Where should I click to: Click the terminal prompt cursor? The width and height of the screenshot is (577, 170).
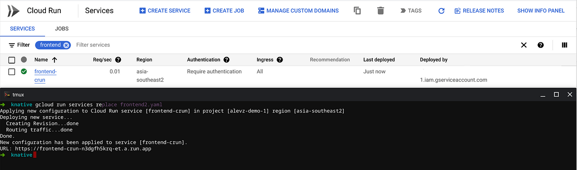(35, 155)
